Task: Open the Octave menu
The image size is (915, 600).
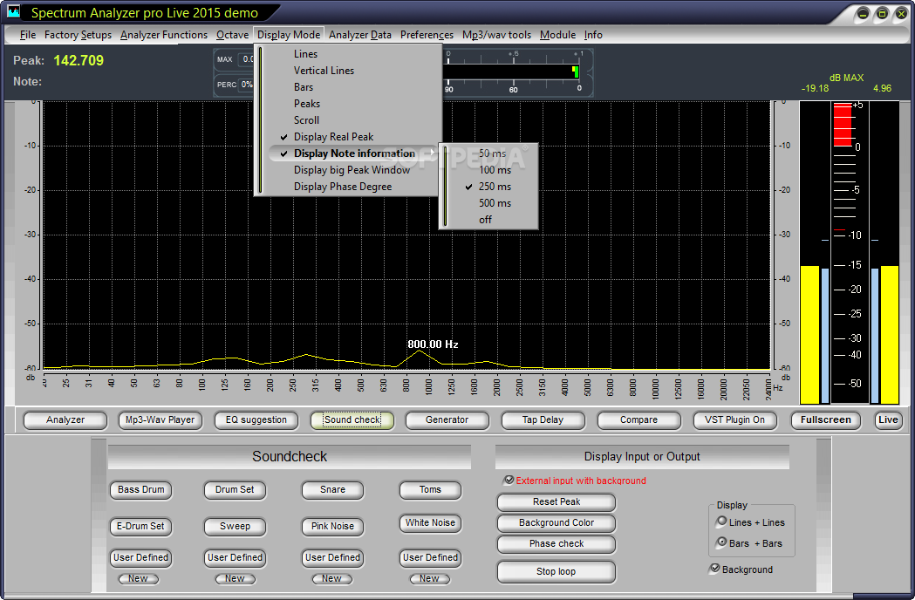Action: click(232, 34)
